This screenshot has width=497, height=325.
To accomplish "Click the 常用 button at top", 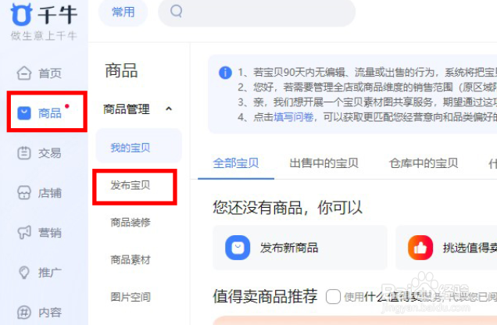I will pyautogui.click(x=123, y=12).
